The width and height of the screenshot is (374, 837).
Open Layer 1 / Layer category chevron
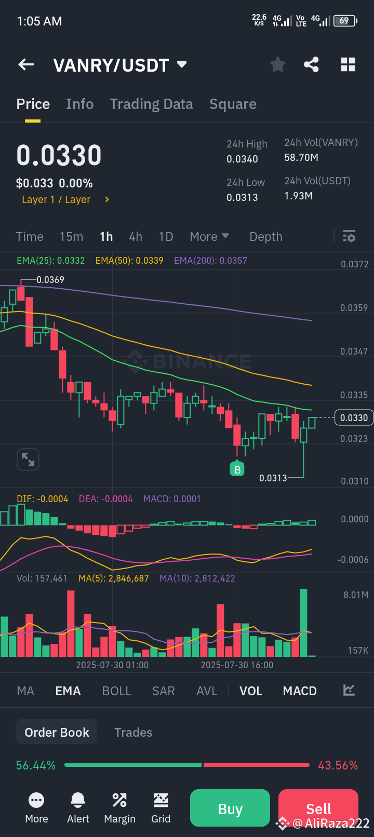pos(107,199)
